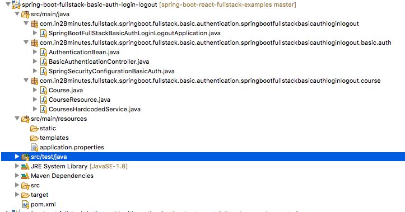Image resolution: width=405 pixels, height=212 pixels.
Task: Click the course package icon
Action: pyautogui.click(x=34, y=81)
